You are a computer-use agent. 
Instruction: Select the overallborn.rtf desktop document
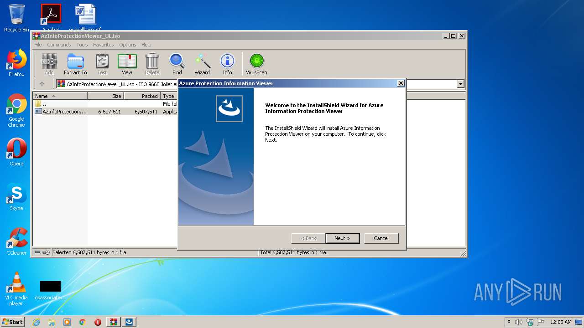click(85, 18)
